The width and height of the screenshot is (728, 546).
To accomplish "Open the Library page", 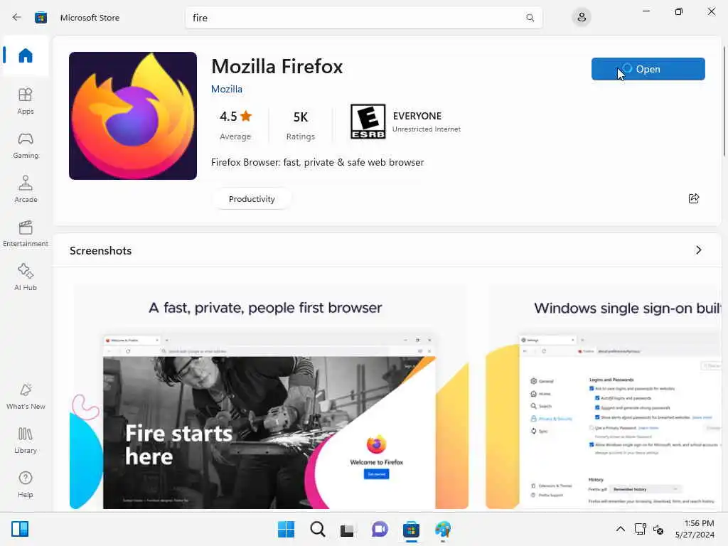I will [x=26, y=441].
